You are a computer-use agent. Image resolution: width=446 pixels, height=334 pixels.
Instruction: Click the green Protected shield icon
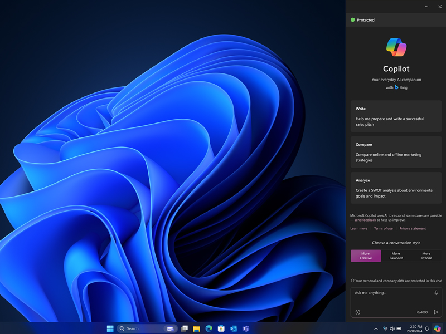(352, 20)
